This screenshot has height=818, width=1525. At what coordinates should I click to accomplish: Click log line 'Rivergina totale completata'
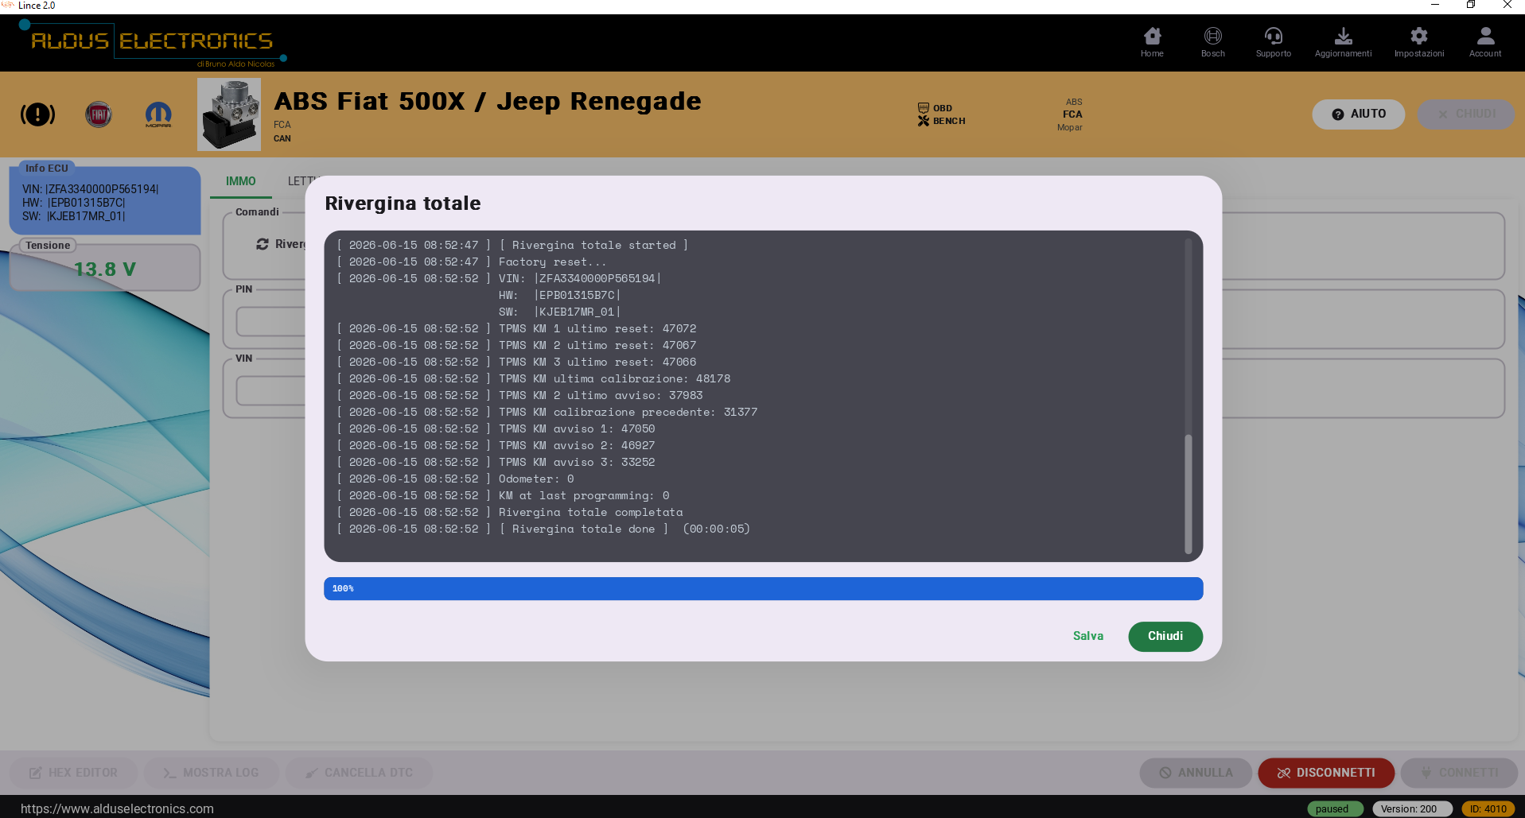(510, 512)
